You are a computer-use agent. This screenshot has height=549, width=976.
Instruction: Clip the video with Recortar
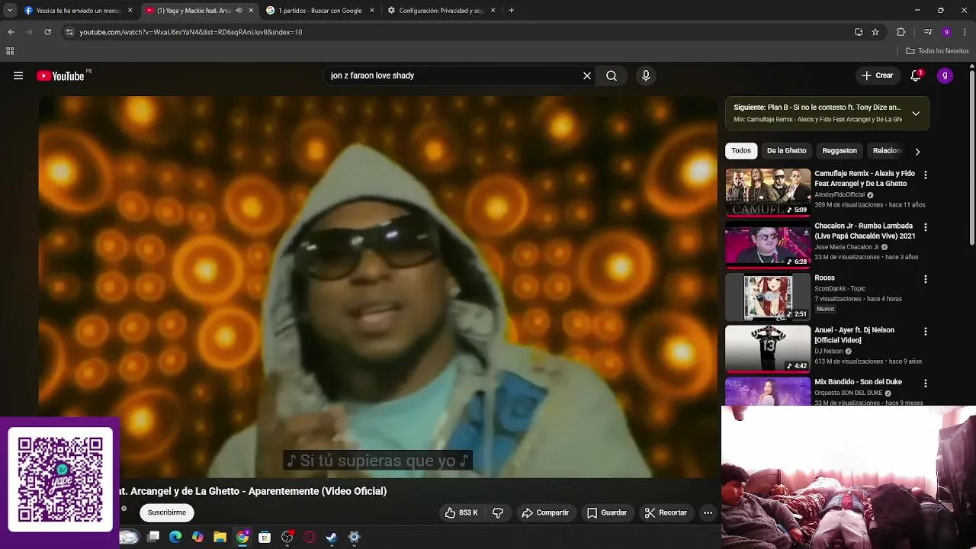coord(666,512)
